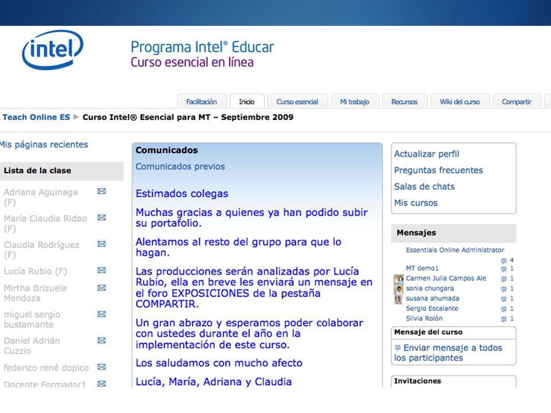Click message bubble icon beside MT demo1

point(503,269)
